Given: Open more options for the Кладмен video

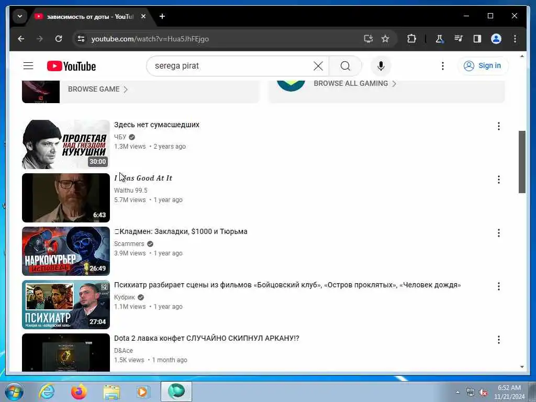Looking at the screenshot, I should click(x=498, y=233).
